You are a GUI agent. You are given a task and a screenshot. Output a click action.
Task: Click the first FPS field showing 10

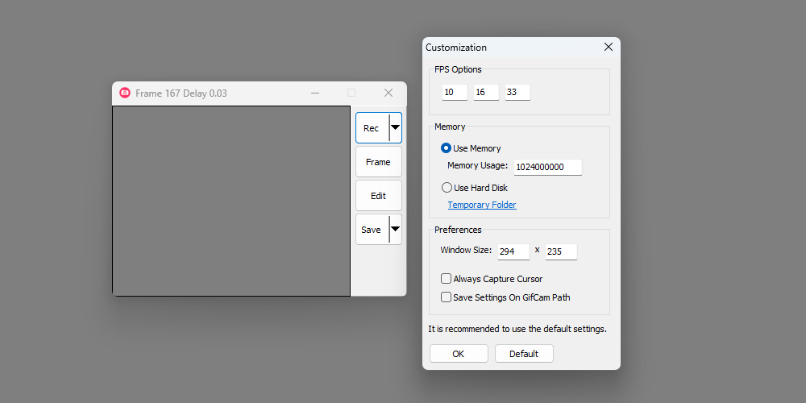point(455,93)
